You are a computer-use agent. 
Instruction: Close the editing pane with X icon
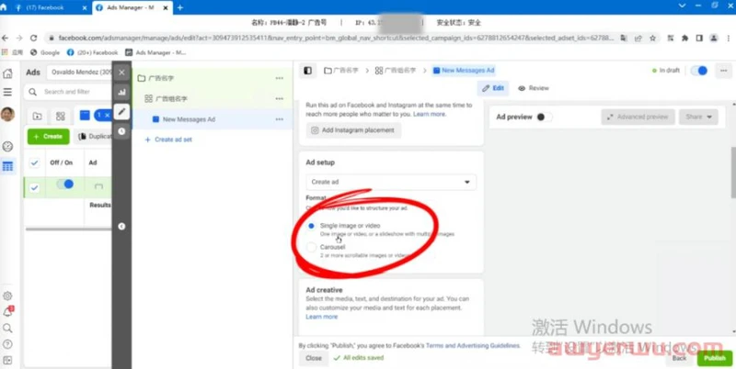click(121, 73)
